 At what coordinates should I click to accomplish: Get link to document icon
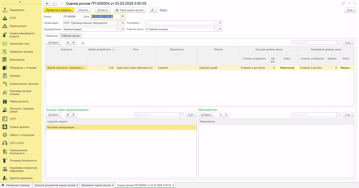(x=343, y=3)
